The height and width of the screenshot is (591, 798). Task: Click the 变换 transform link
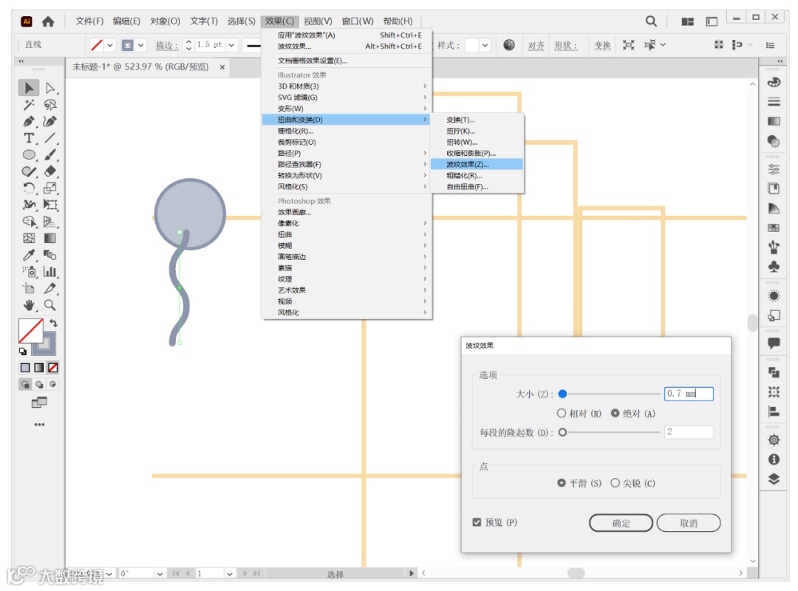click(602, 45)
